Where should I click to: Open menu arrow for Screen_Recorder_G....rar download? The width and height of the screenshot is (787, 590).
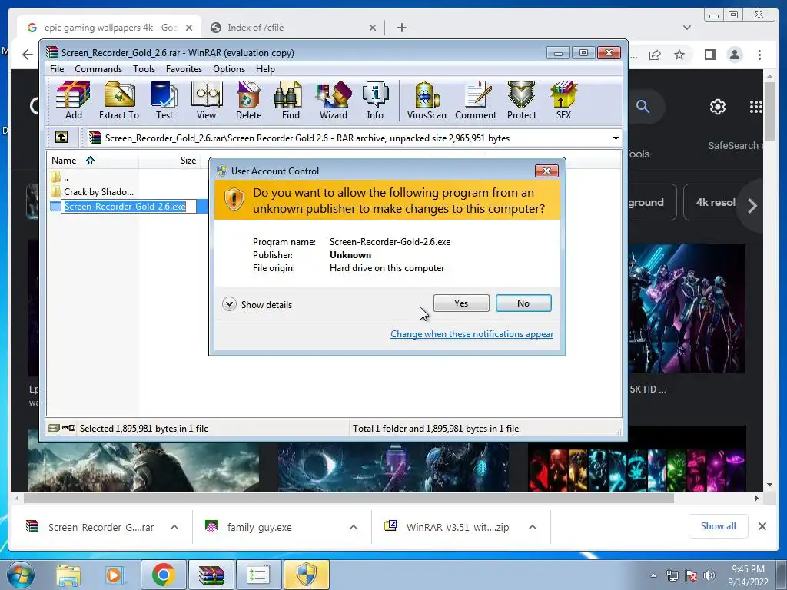174,527
